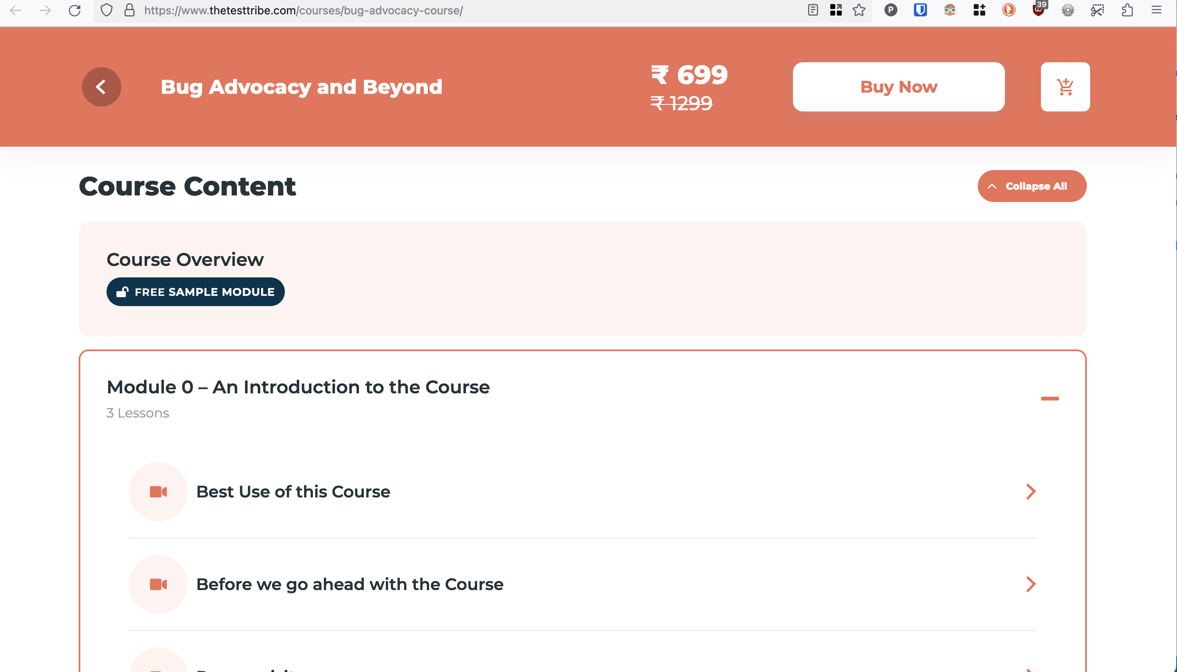This screenshot has height=672, width=1177.
Task: Click the uBlock icon showing 39
Action: (1038, 9)
